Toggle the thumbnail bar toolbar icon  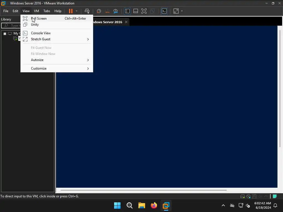tap(135, 11)
